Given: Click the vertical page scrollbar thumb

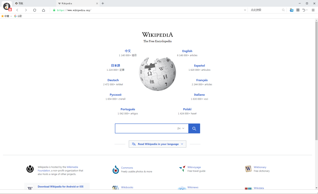Looking at the screenshot, I should coord(316,81).
